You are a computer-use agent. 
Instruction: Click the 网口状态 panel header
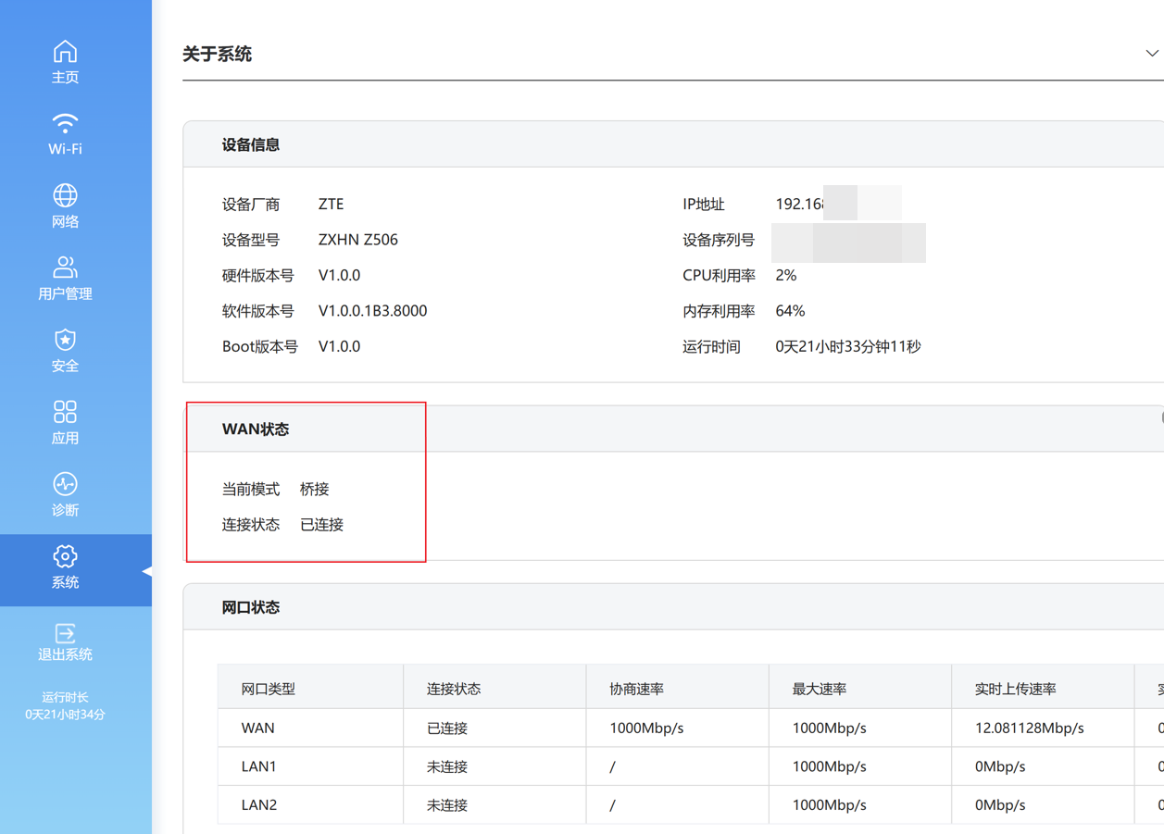coord(673,607)
